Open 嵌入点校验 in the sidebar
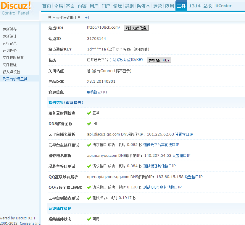Image resolution: width=245 pixels, height=225 pixels. pyautogui.click(x=12, y=72)
